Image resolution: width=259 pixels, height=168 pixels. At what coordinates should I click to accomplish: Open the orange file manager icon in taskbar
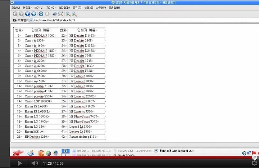41,153
